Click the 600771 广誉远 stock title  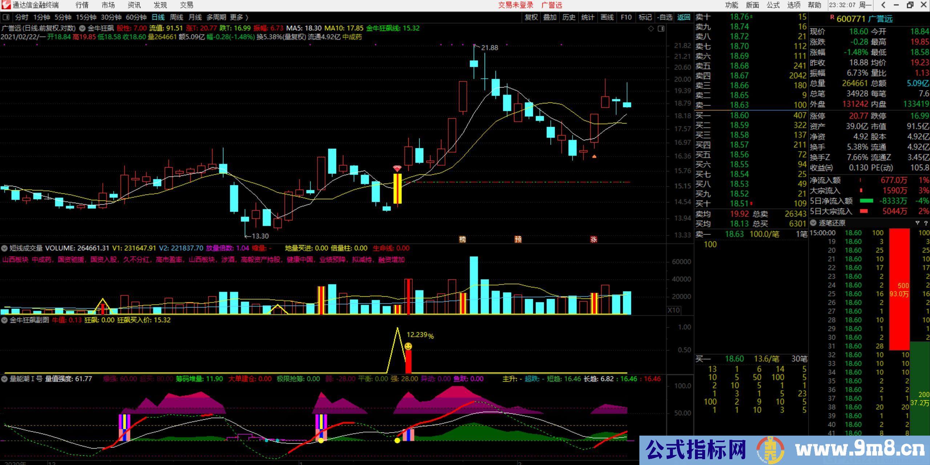tap(864, 19)
